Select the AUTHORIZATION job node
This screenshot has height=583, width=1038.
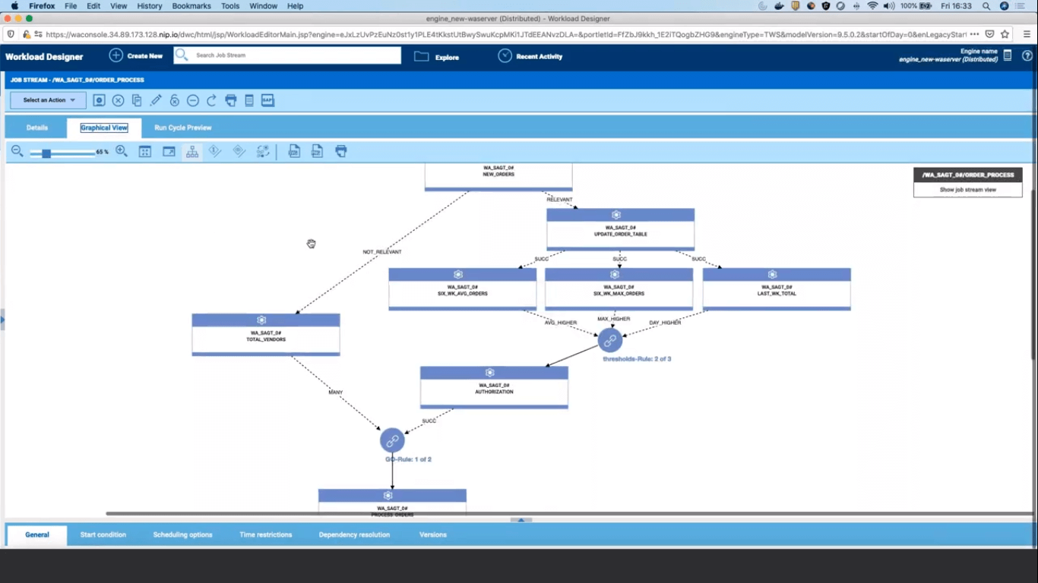(x=494, y=389)
